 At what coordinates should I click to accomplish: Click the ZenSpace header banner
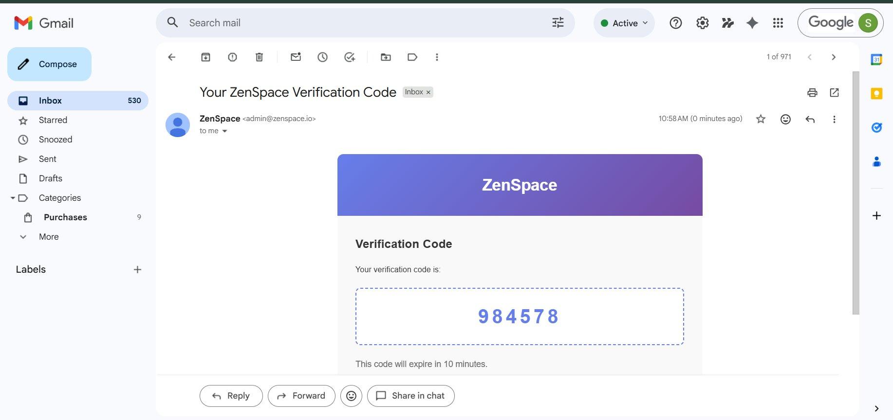click(520, 185)
